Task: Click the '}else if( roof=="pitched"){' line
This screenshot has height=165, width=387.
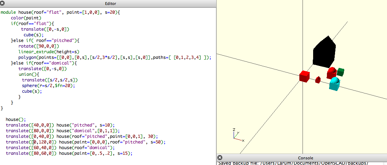Action: pos(45,41)
